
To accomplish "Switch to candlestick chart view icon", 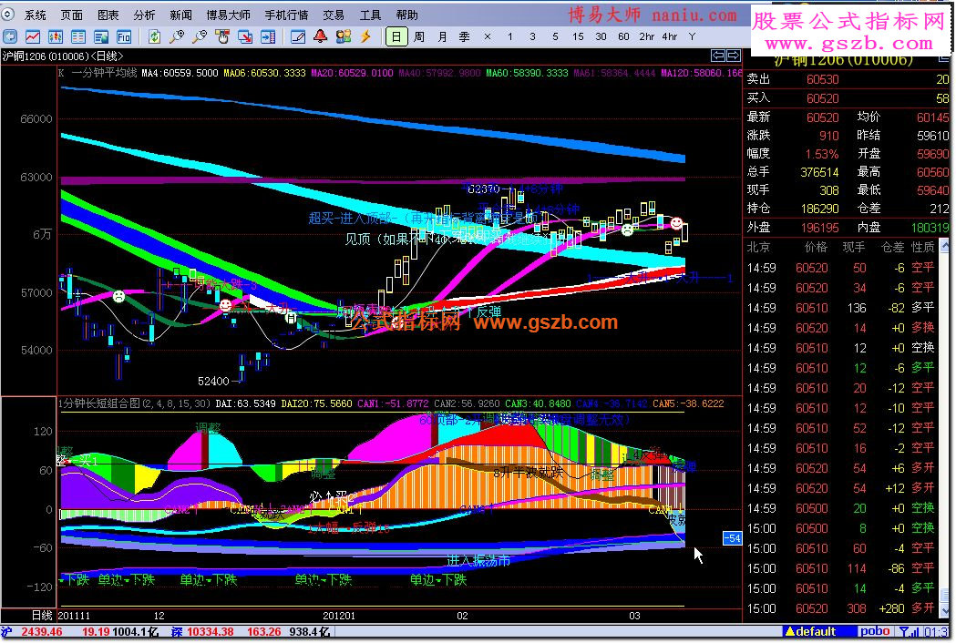I will [56, 37].
